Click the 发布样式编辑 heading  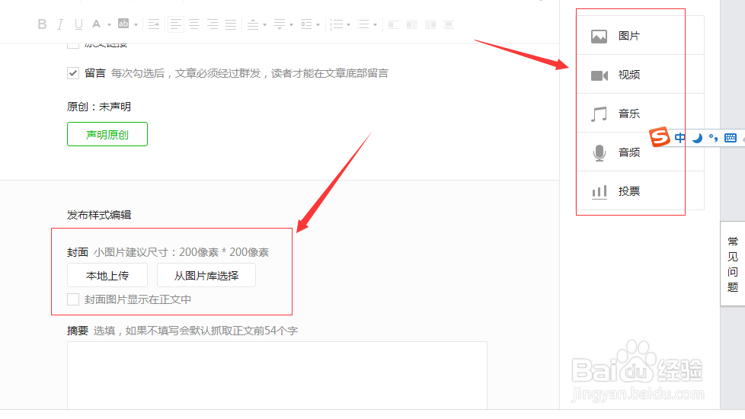(99, 215)
